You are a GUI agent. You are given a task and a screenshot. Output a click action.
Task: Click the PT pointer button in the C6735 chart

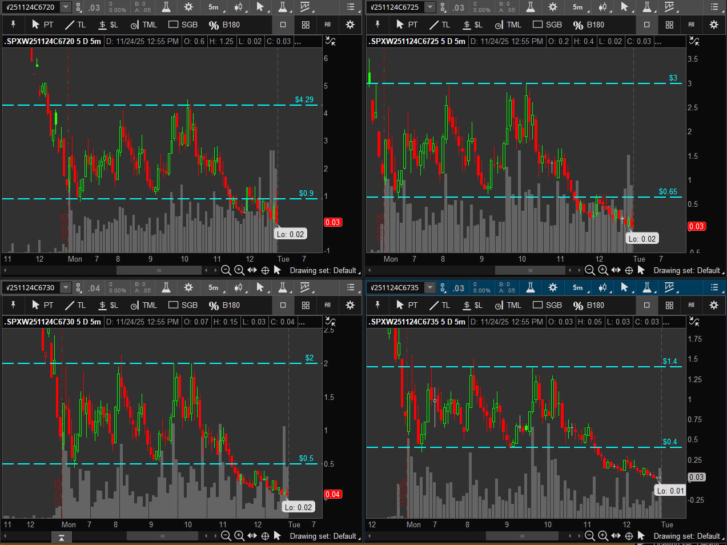coord(406,305)
